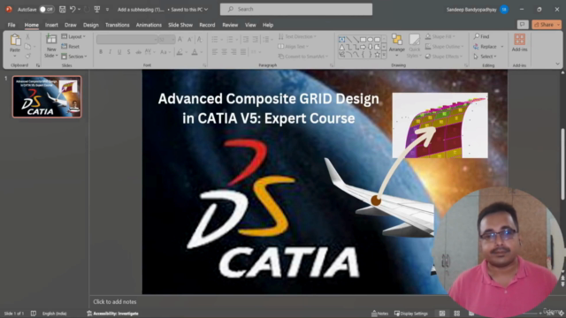This screenshot has height=318, width=566.
Task: Save the presentation with the disk icon
Action: pos(63,10)
